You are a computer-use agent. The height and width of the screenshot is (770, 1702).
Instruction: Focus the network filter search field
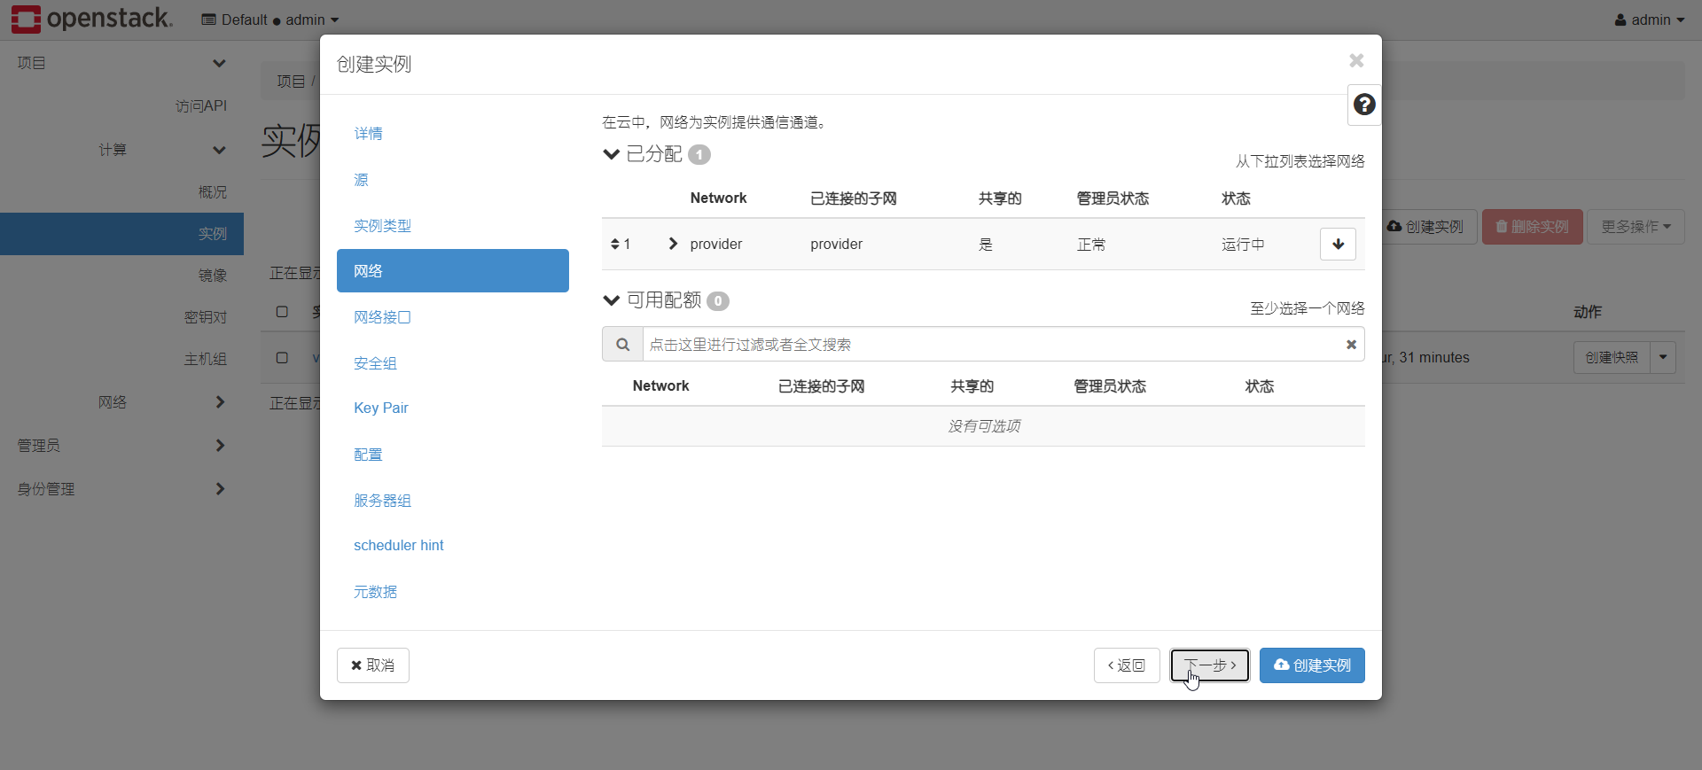point(993,344)
